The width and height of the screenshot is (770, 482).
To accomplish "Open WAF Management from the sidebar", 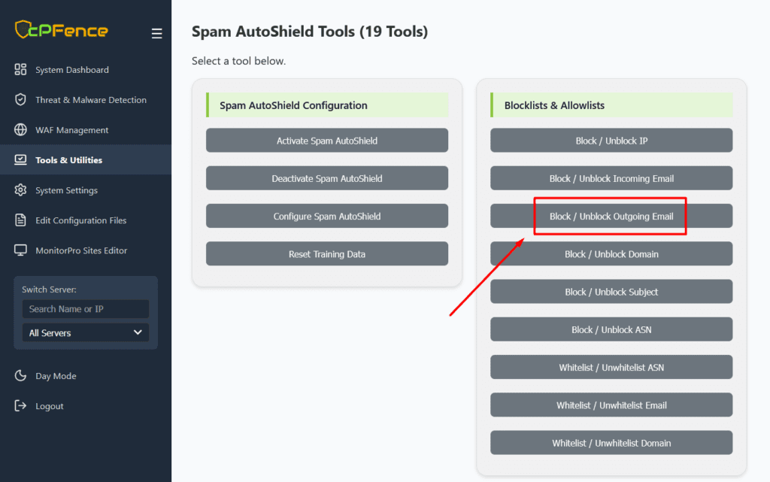I will (x=71, y=130).
